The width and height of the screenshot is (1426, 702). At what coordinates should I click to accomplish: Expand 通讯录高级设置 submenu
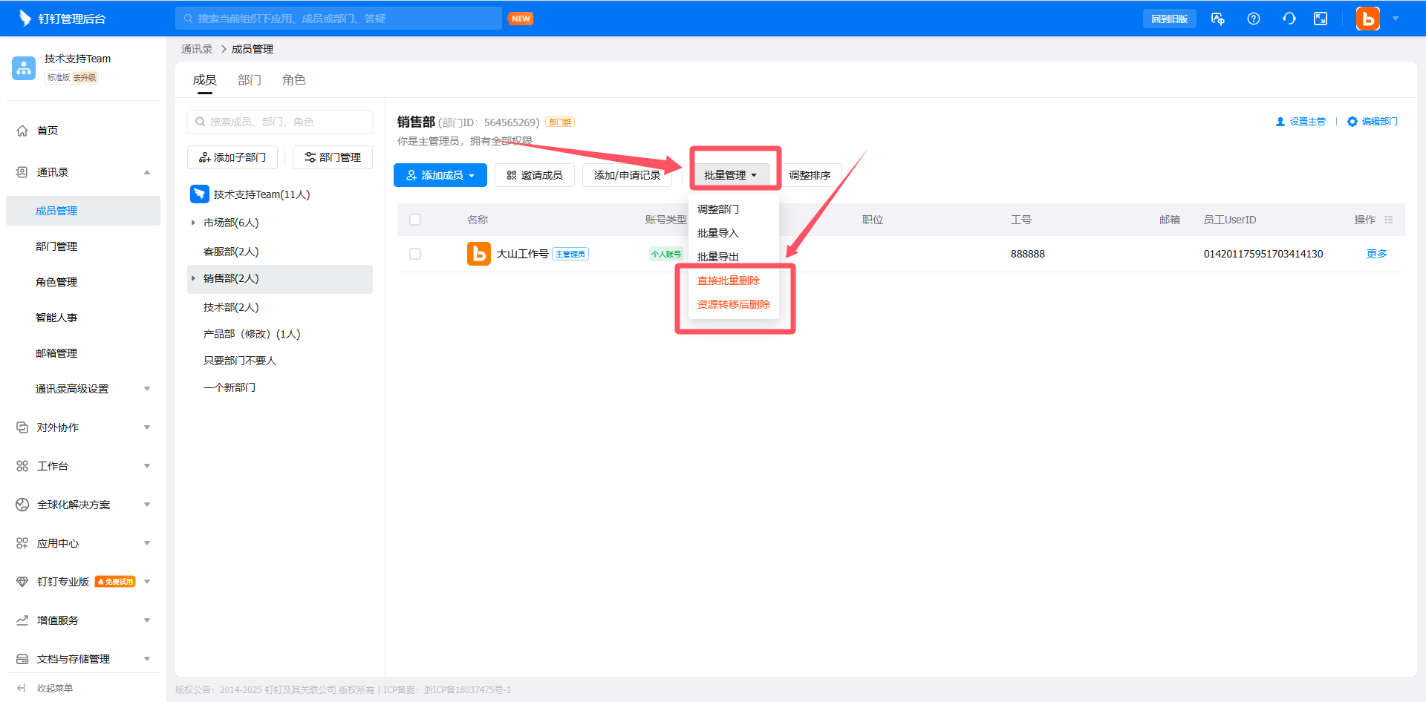147,389
